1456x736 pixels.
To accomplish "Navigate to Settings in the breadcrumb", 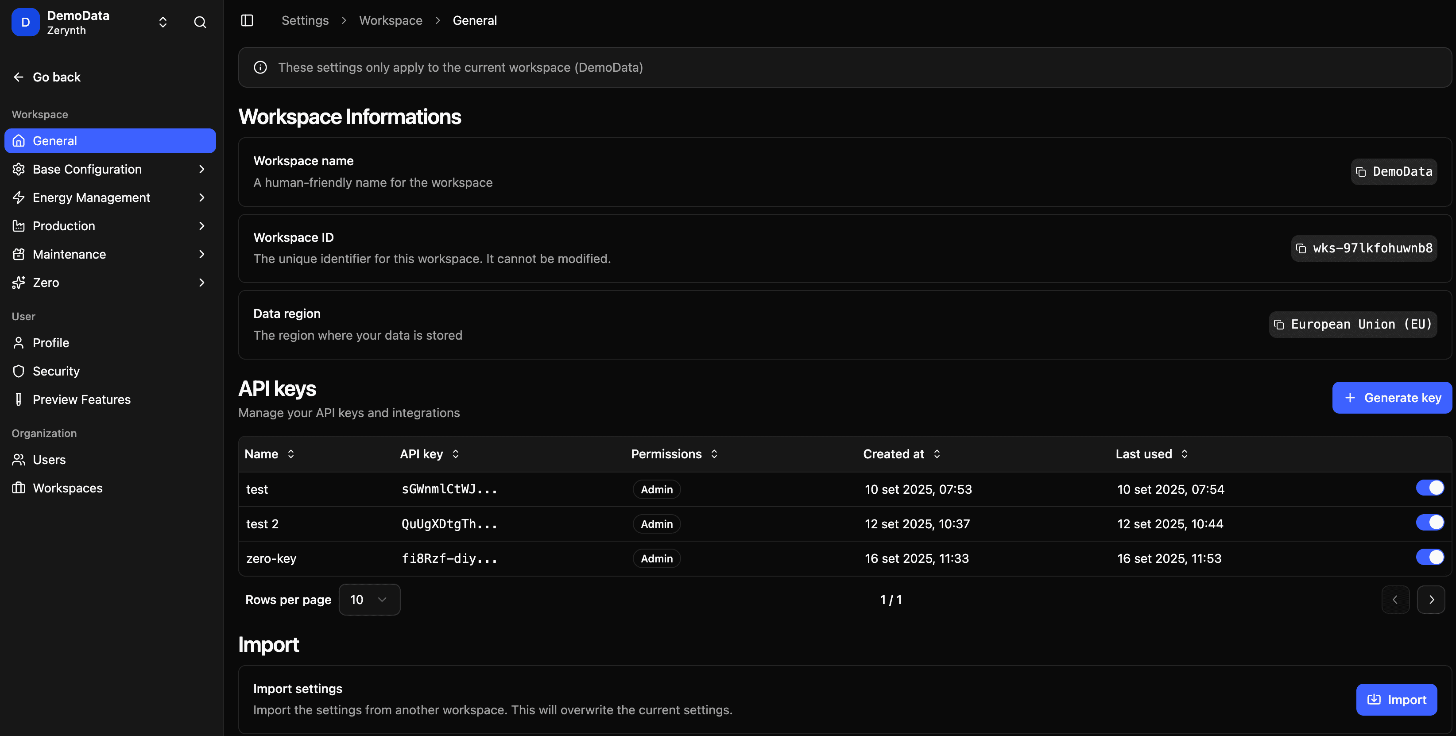I will pyautogui.click(x=305, y=20).
